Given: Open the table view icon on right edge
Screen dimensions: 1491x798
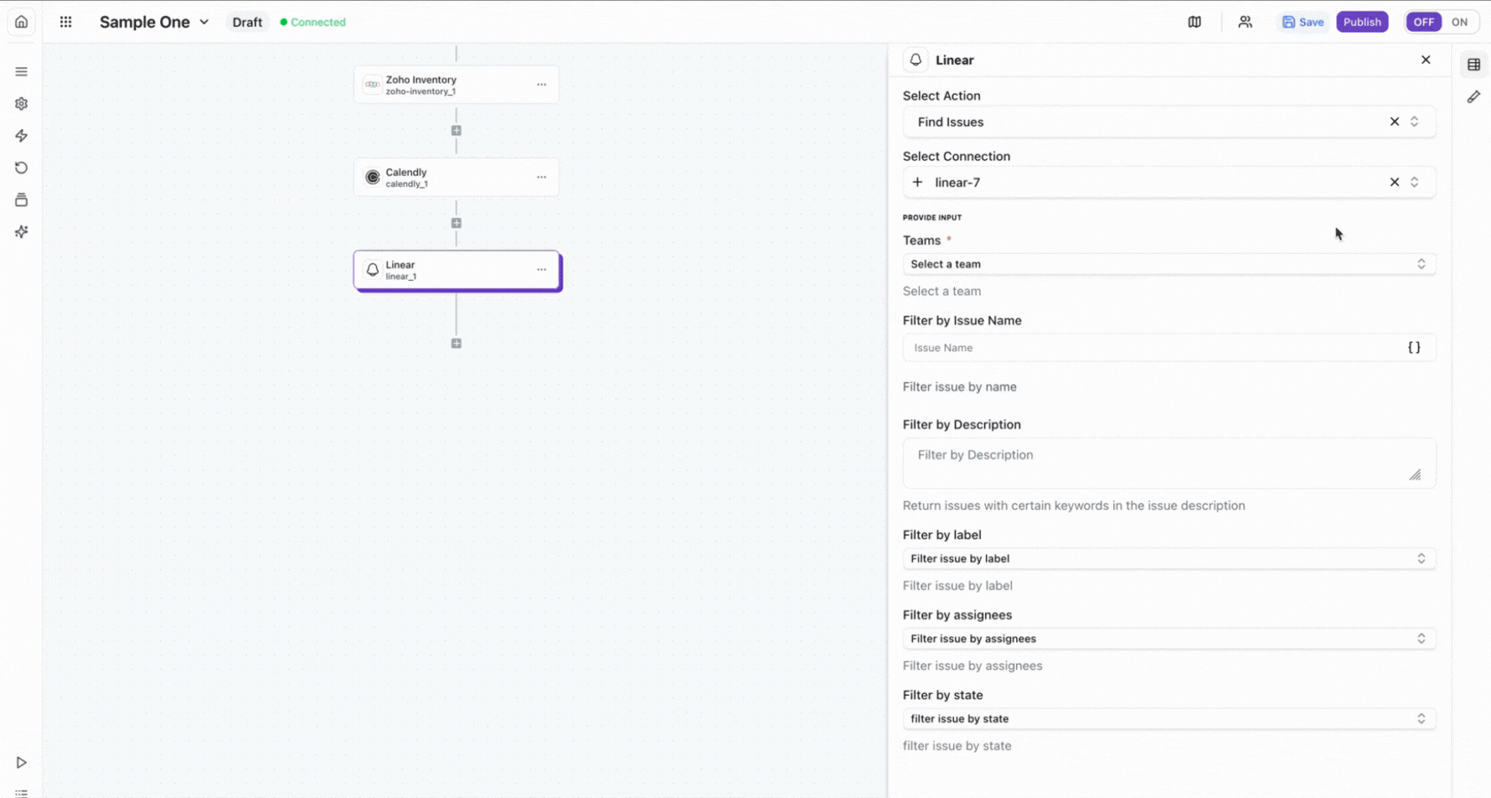Looking at the screenshot, I should (x=1473, y=65).
